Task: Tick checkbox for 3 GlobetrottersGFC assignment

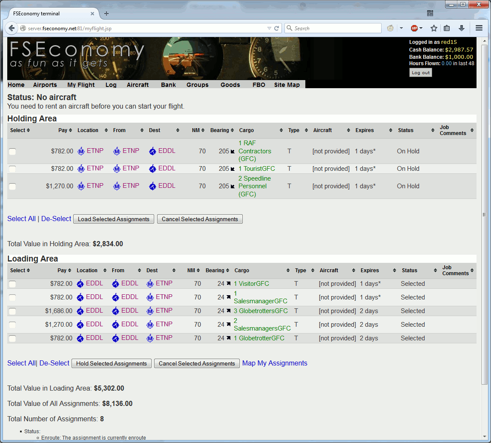Action: pyautogui.click(x=12, y=311)
